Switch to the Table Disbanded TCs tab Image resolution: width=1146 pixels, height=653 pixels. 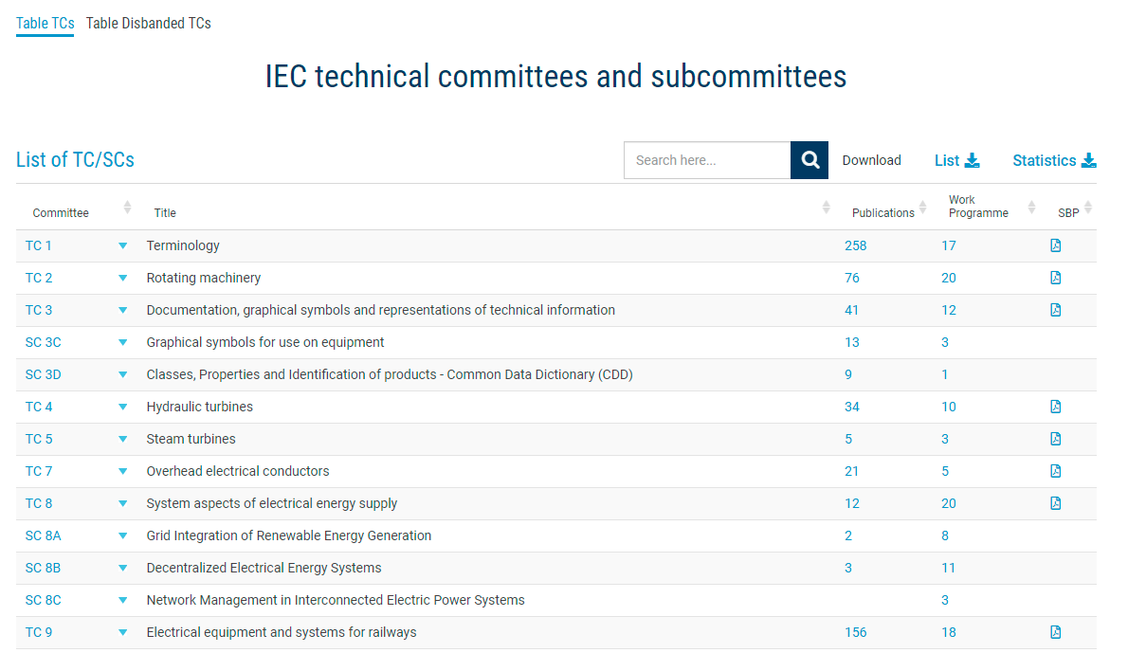(149, 23)
